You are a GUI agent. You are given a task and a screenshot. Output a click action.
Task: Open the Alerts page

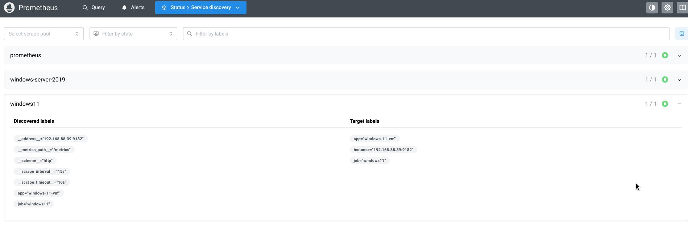pos(133,8)
